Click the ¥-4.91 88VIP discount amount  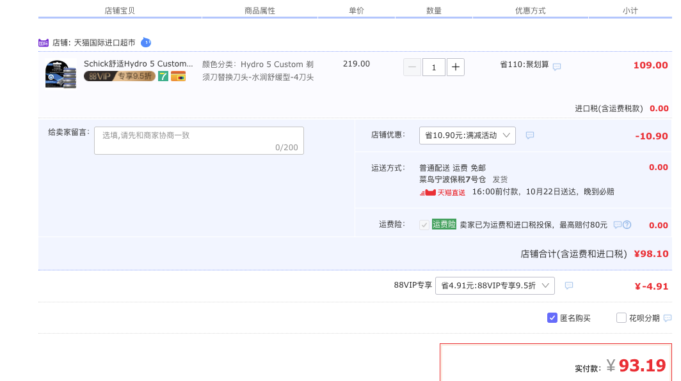pos(652,286)
